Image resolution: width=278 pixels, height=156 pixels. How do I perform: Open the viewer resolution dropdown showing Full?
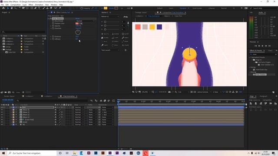183,92
